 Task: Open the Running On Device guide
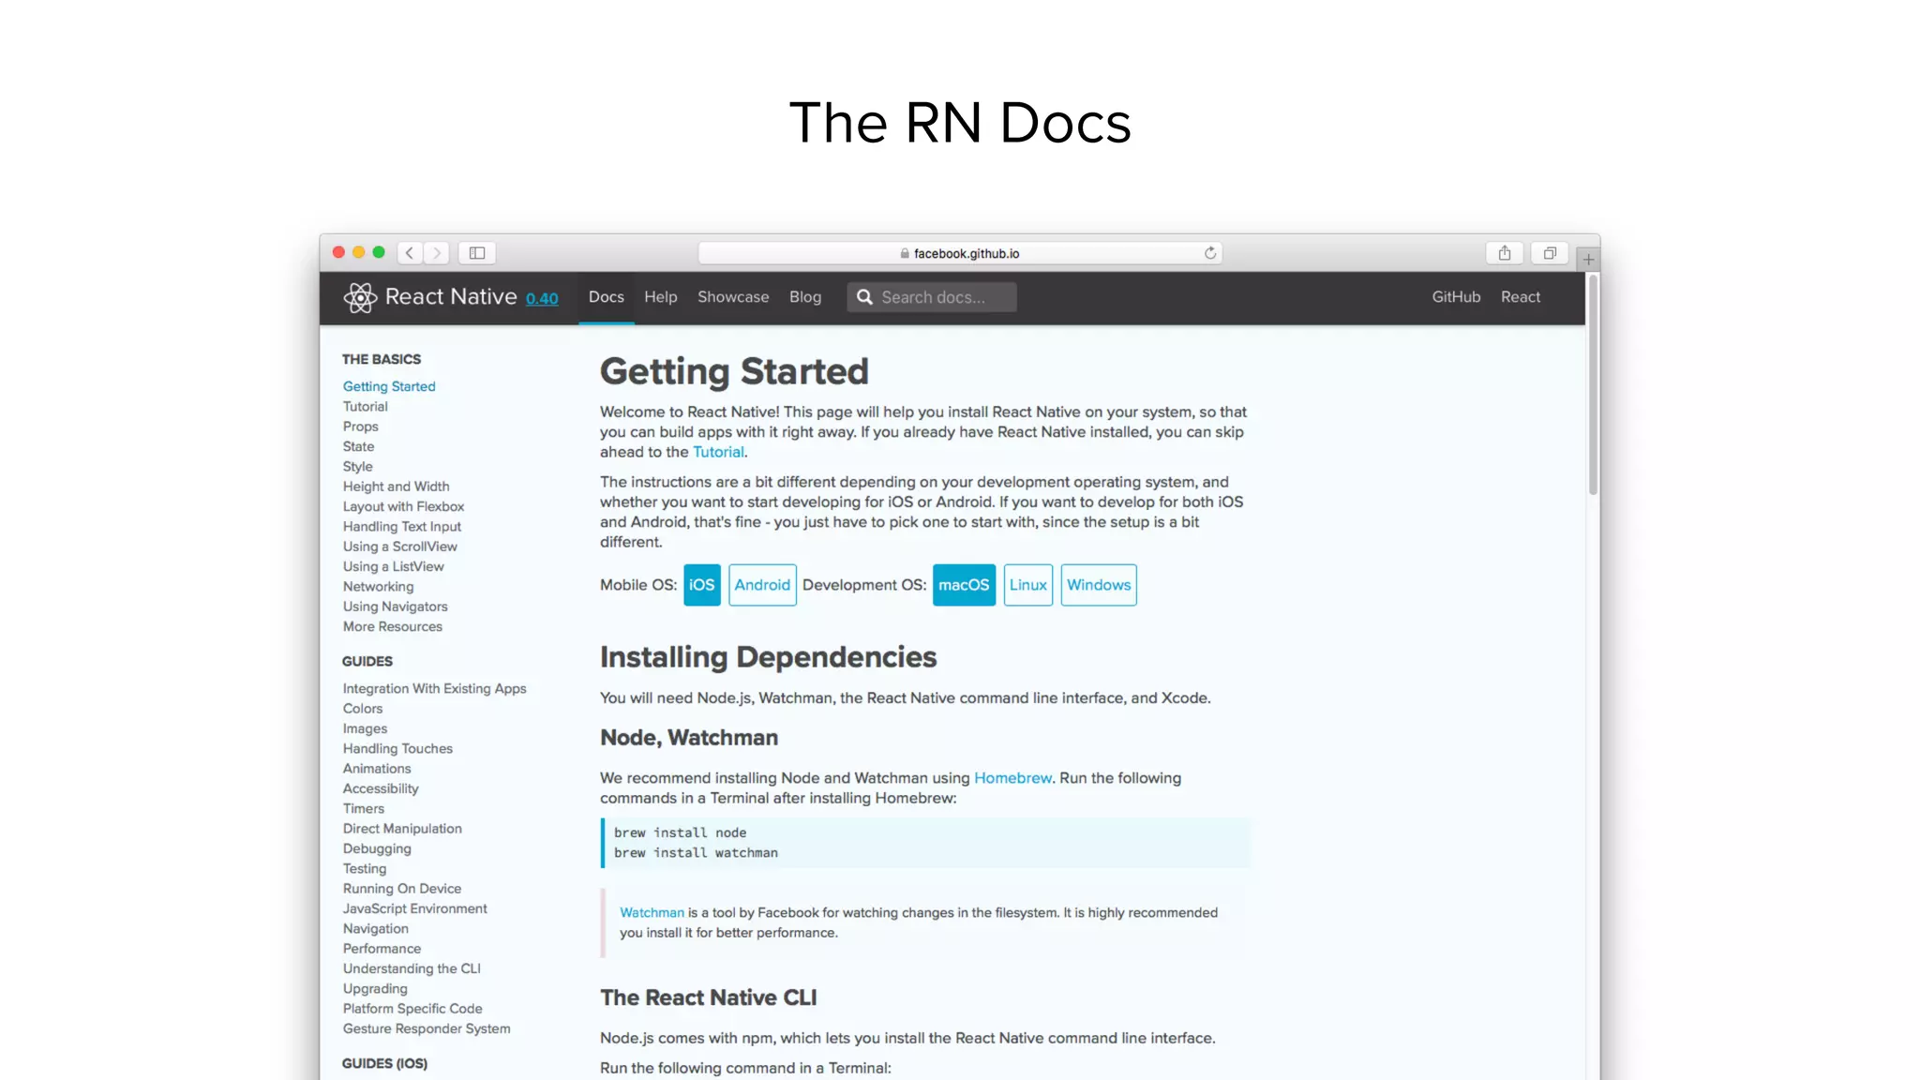pyautogui.click(x=401, y=889)
